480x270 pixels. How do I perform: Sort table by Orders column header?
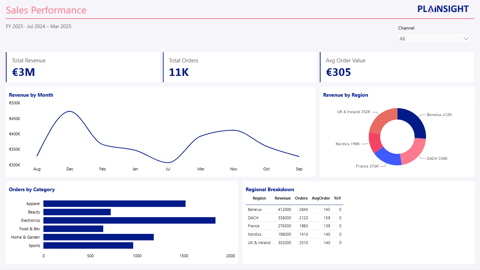click(301, 198)
